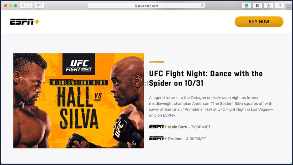Open the Grammarly extension icon
The image size is (293, 165).
(246, 6)
